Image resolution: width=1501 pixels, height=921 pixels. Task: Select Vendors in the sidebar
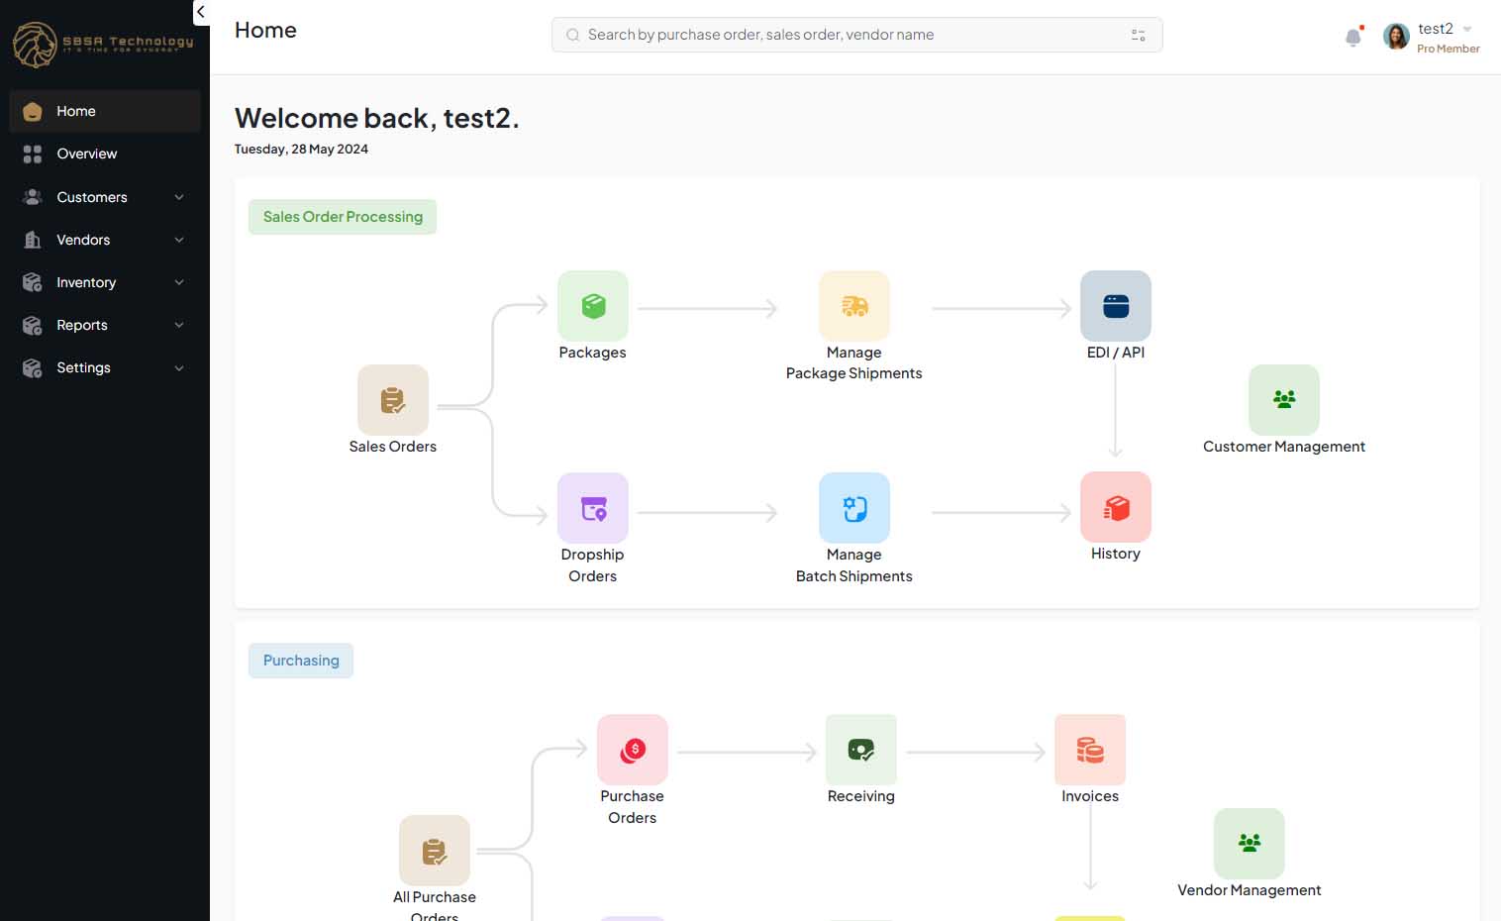[105, 240]
